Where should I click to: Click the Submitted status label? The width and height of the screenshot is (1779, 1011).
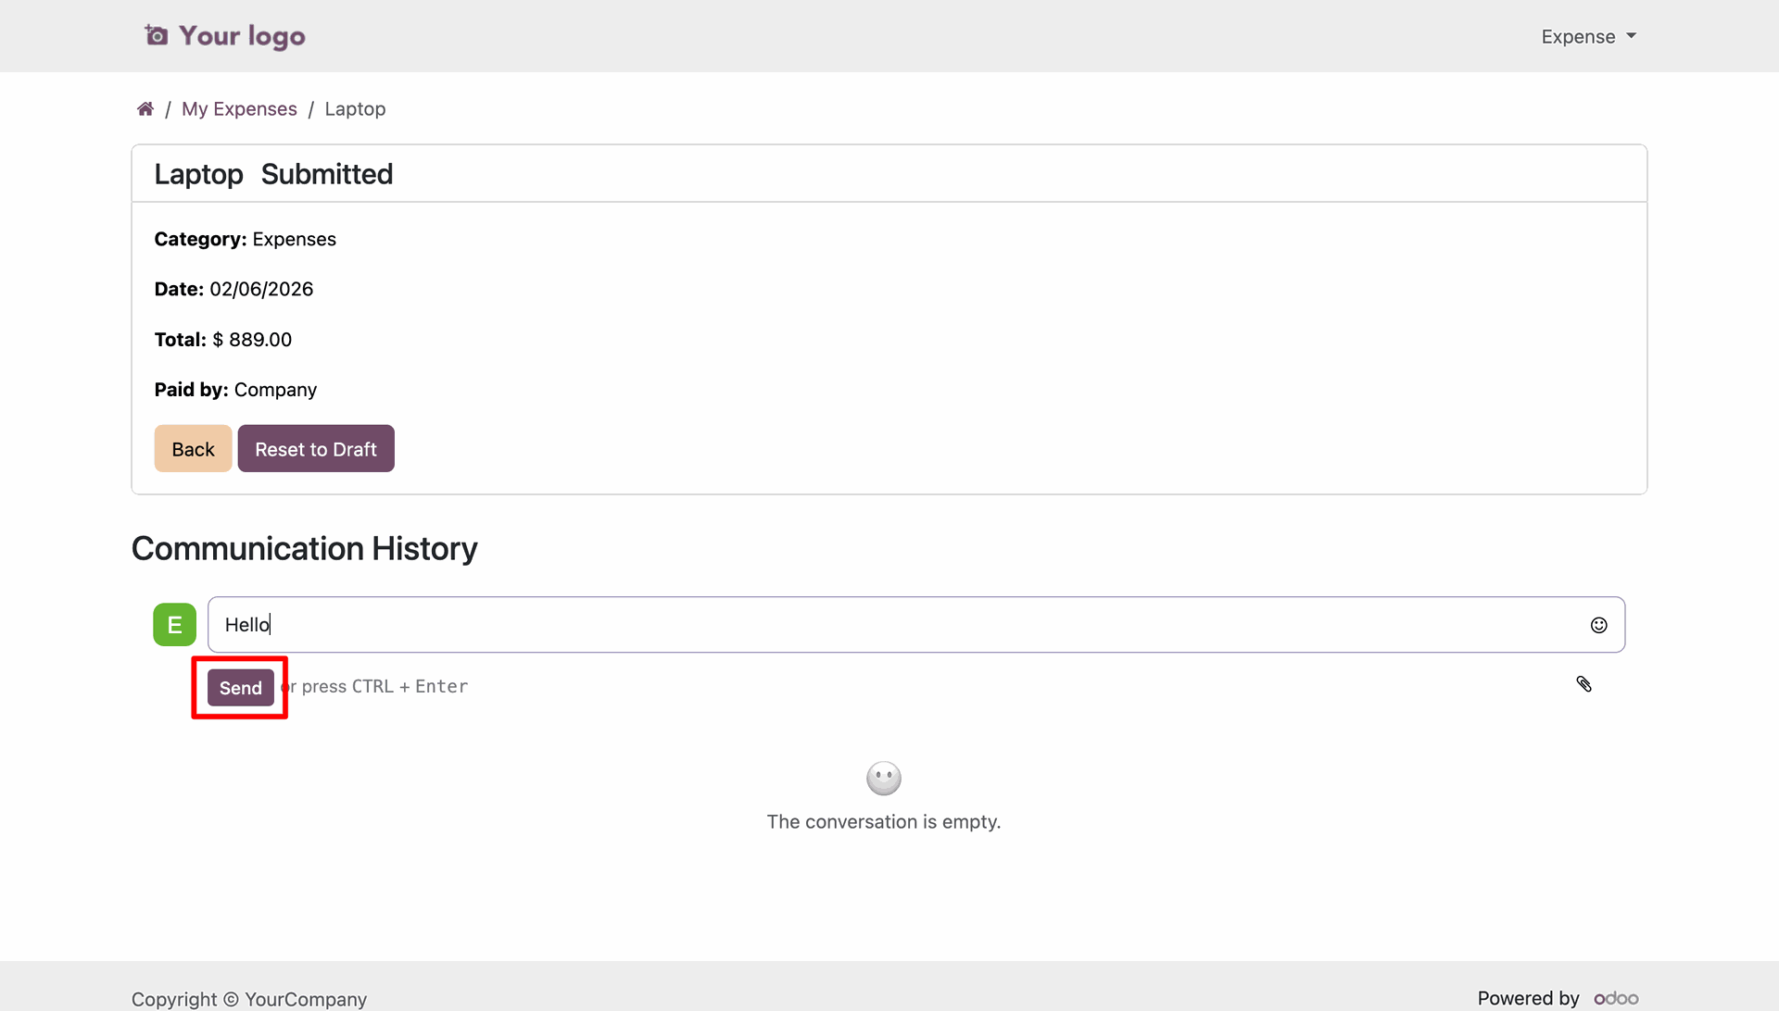tap(327, 174)
